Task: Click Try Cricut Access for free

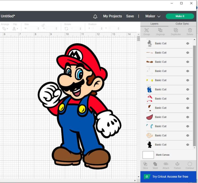Action: pyautogui.click(x=168, y=177)
